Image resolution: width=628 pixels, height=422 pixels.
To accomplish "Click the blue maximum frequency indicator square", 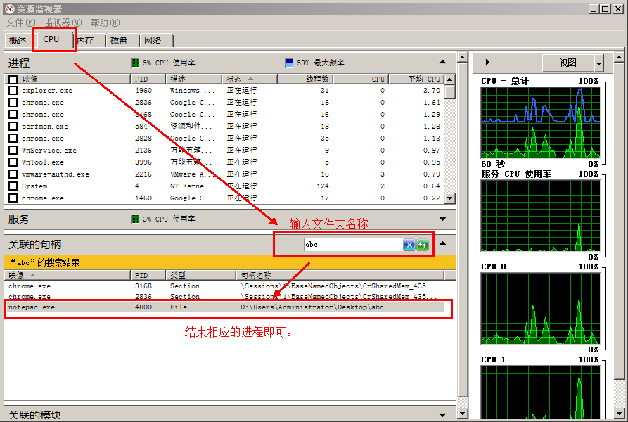I will [x=289, y=63].
